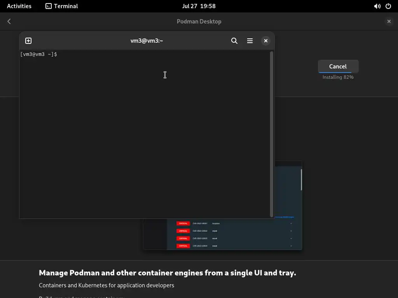Screen dimensions: 398x298
Task: Open the Activities overview
Action: click(19, 6)
